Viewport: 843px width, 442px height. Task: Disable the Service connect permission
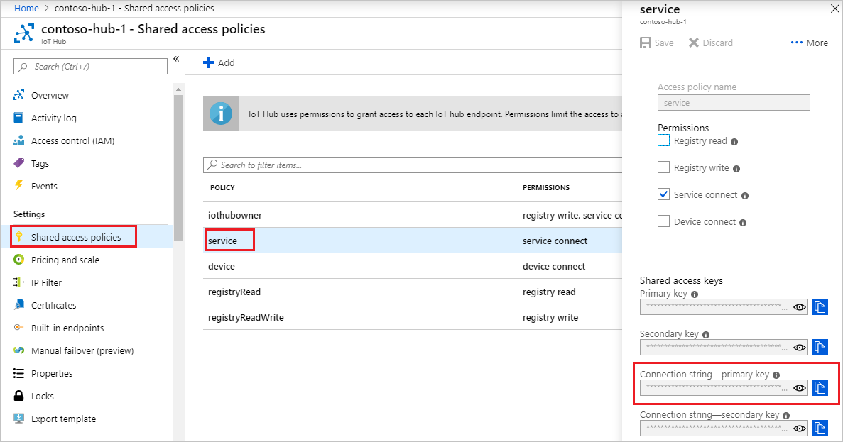[x=663, y=194]
